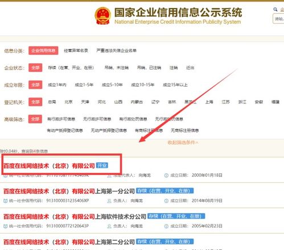Viewport: 284px width, 250px height.
Task: Filter by 有行政许可信息
Action: pos(61,119)
